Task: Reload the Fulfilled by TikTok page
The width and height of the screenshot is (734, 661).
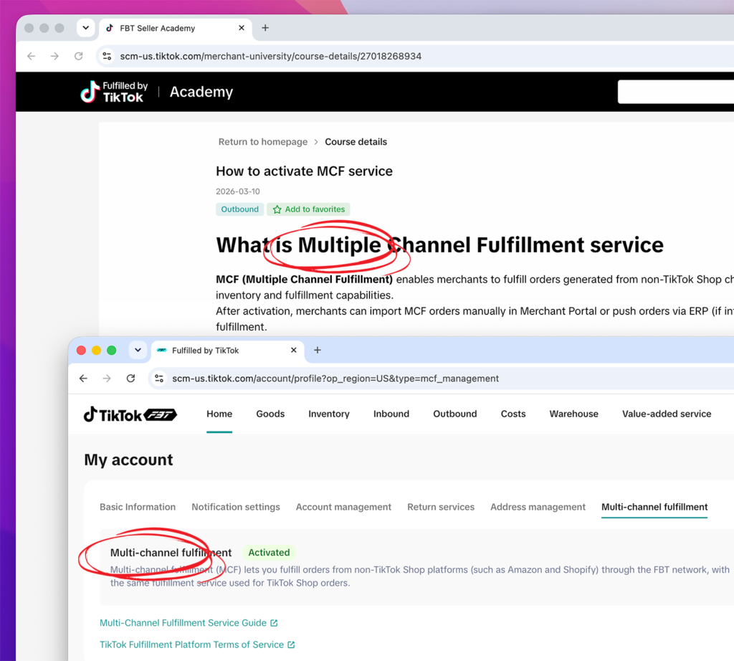Action: click(x=130, y=379)
